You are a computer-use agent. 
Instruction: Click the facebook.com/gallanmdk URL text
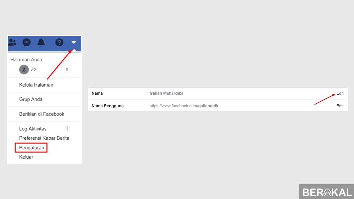coord(184,106)
